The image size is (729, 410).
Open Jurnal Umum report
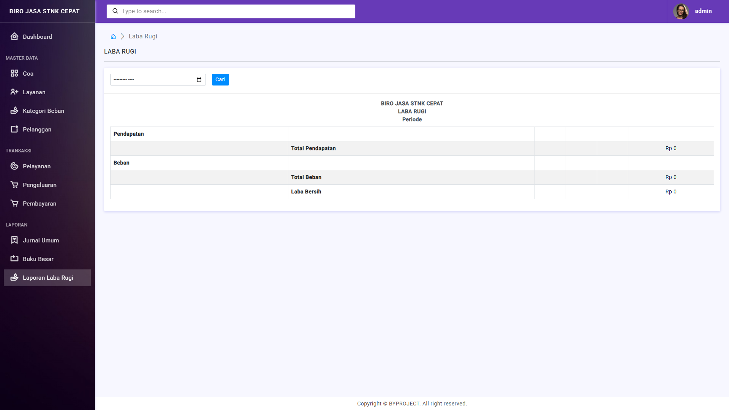click(x=47, y=240)
